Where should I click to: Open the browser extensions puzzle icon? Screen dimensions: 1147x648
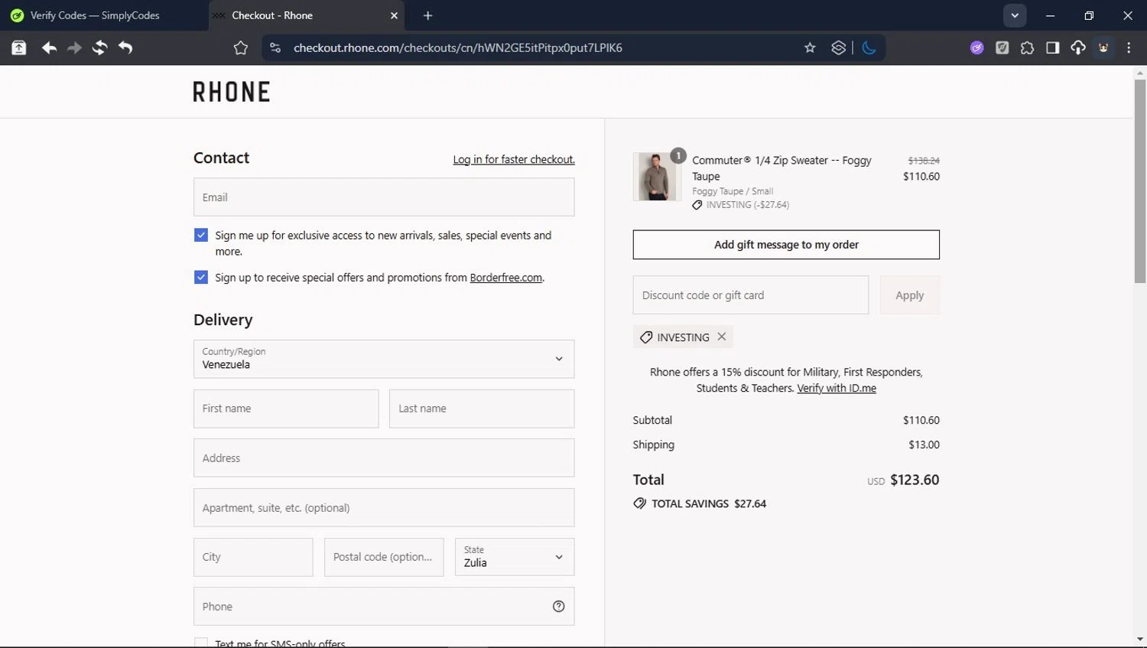(1027, 48)
